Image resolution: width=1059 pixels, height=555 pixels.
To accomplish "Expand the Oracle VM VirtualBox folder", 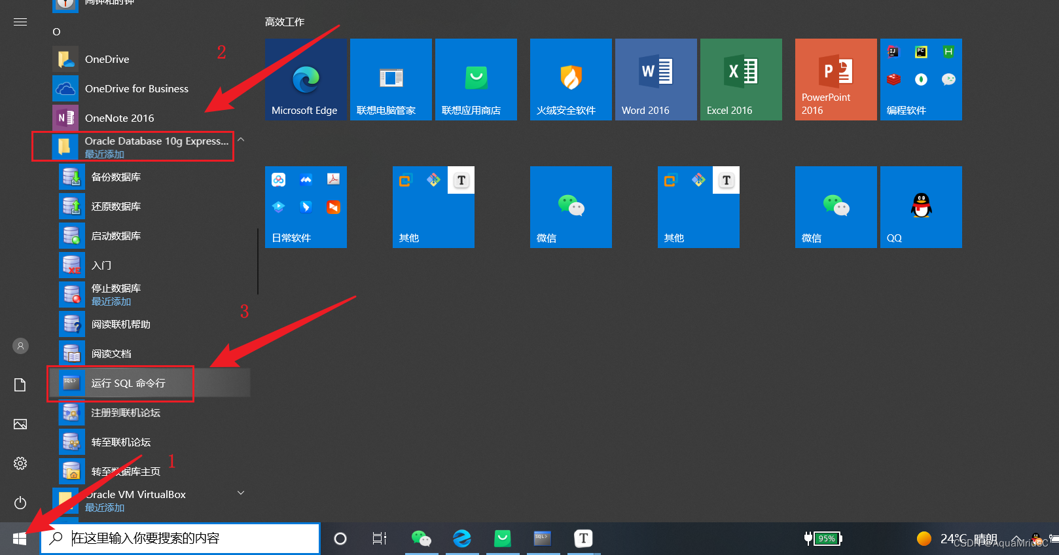I will (241, 493).
